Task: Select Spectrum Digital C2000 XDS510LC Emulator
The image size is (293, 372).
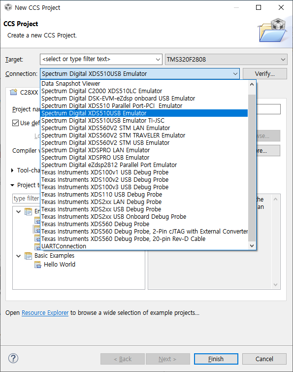Action: [x=144, y=91]
